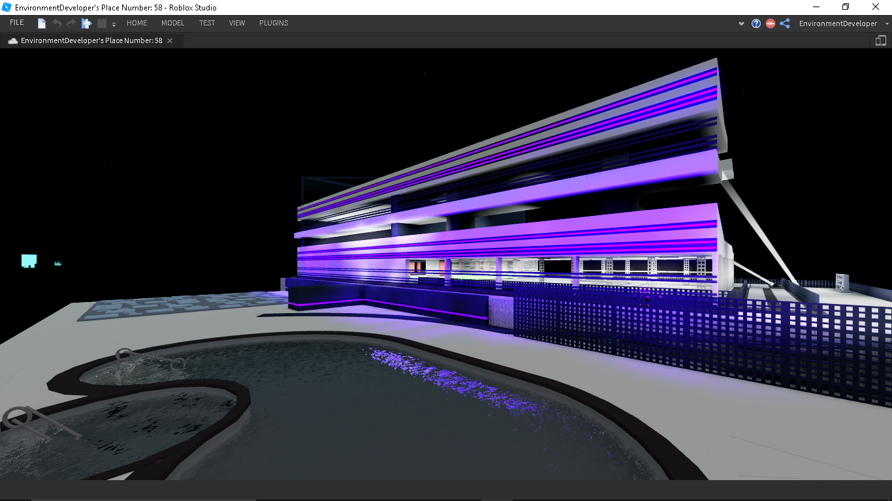Click the Undo arrow icon
892x501 pixels.
point(57,23)
